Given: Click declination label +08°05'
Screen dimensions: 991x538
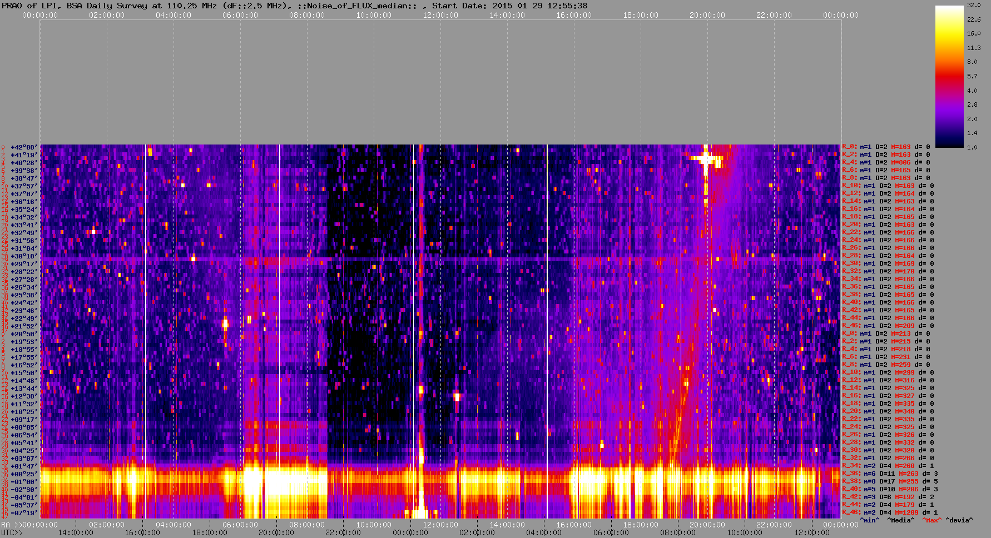Looking at the screenshot, I should tap(23, 427).
